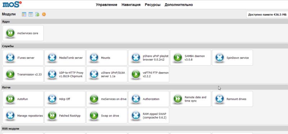Collapse the RSS модули section header
This screenshot has width=288, height=134.
tap(145, 129)
